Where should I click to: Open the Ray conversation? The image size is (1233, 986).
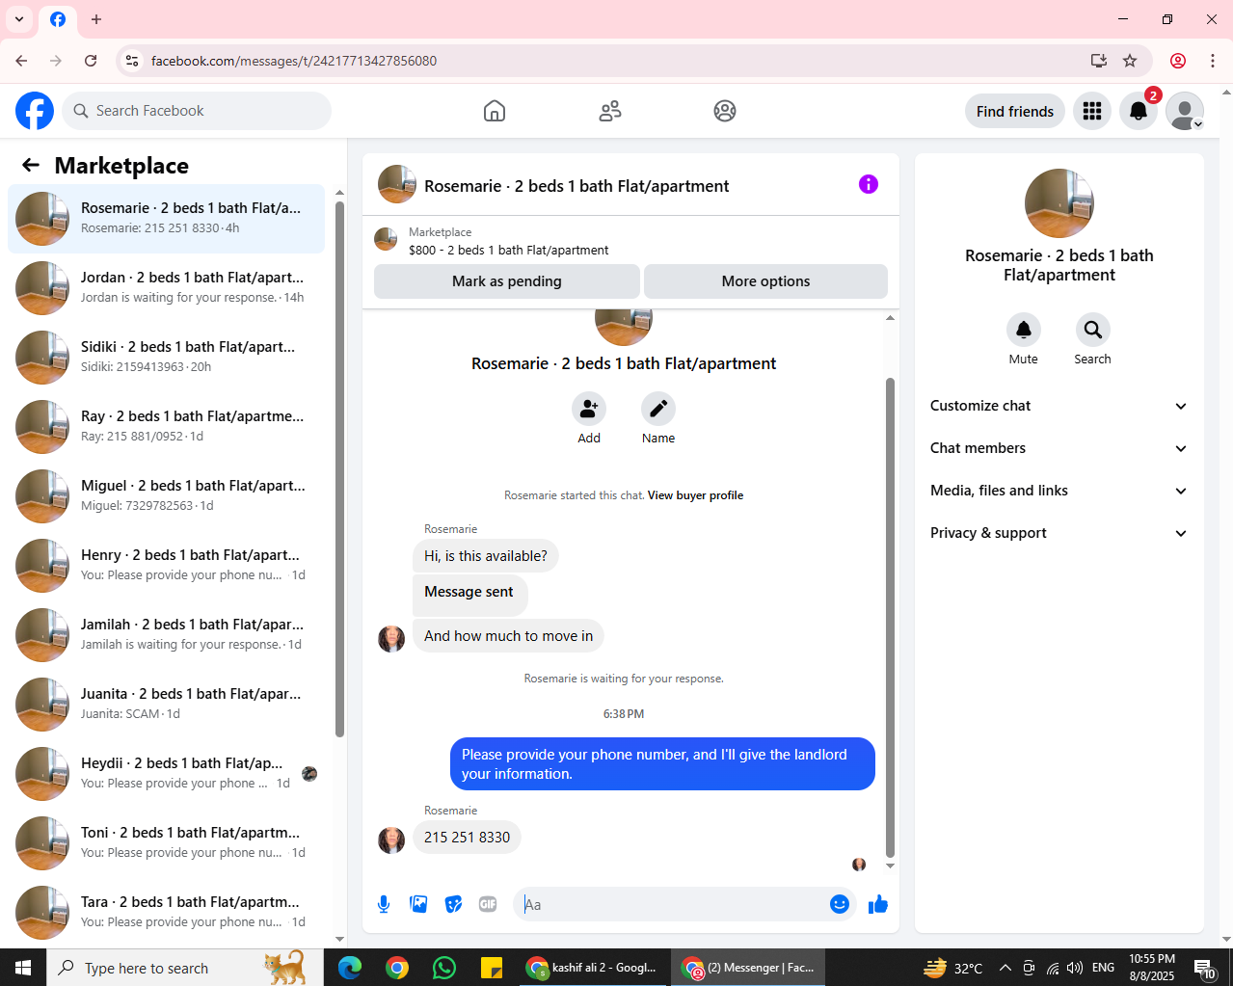click(x=167, y=427)
